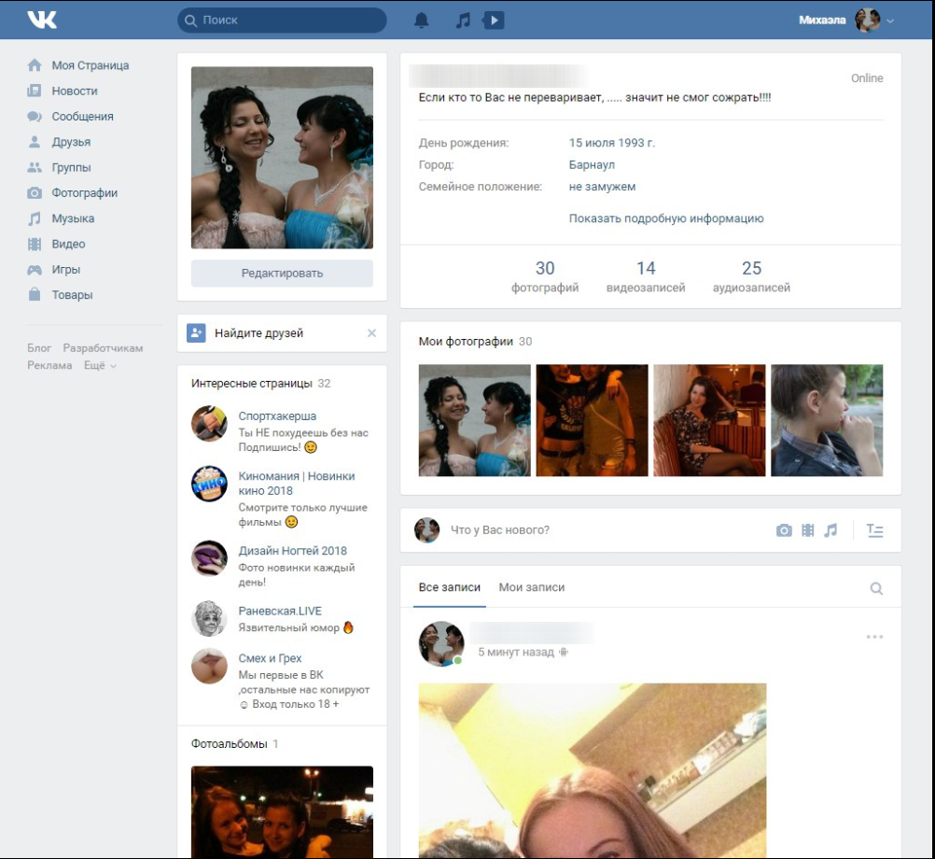Viewport: 935px width, 859px height.
Task: Open music player note icon in header
Action: point(463,21)
